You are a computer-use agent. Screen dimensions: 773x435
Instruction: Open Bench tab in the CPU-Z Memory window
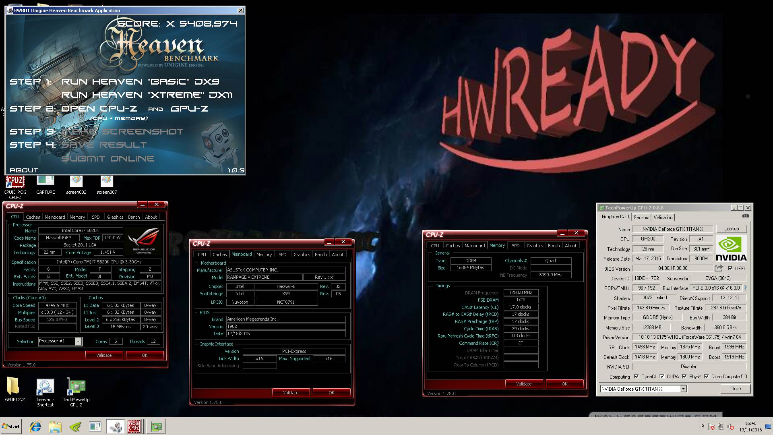554,246
